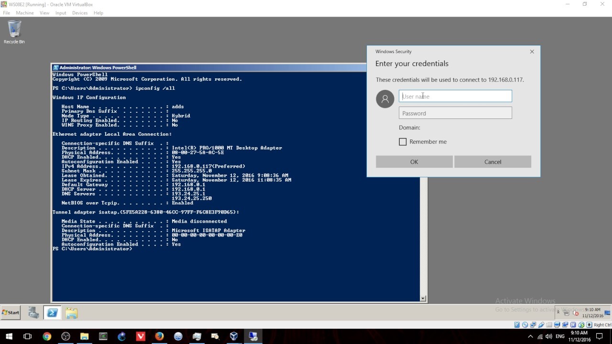Open the host taskbar clock showing 9:10 AM
The width and height of the screenshot is (612, 344).
pyautogui.click(x=579, y=336)
